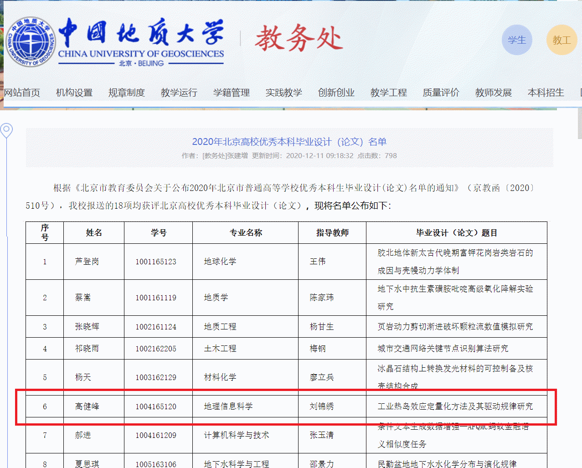Go to 教师发展 section
Viewport: 582px width, 468px height.
point(494,93)
